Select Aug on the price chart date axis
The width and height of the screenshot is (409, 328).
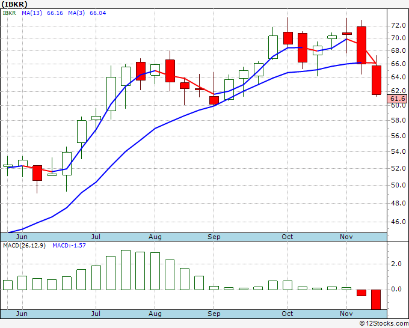tap(155, 237)
